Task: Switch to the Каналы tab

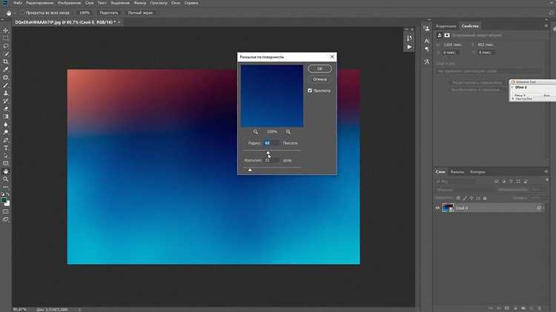Action: 457,172
